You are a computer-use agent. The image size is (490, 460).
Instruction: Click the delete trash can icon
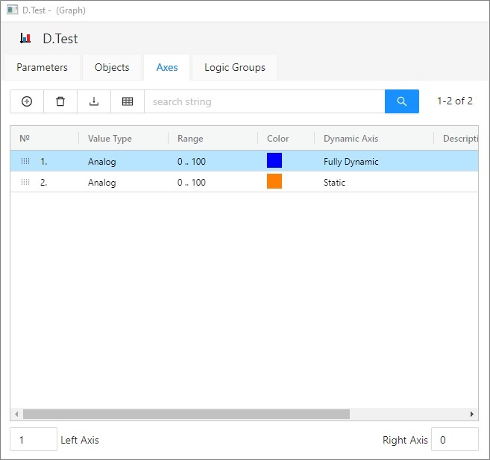[60, 101]
